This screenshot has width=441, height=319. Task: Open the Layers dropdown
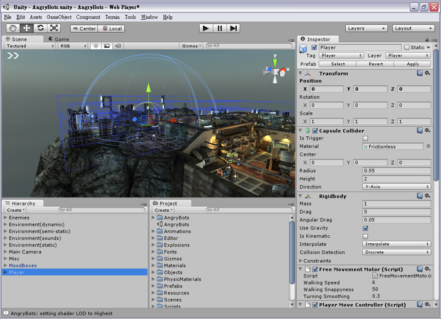point(367,28)
